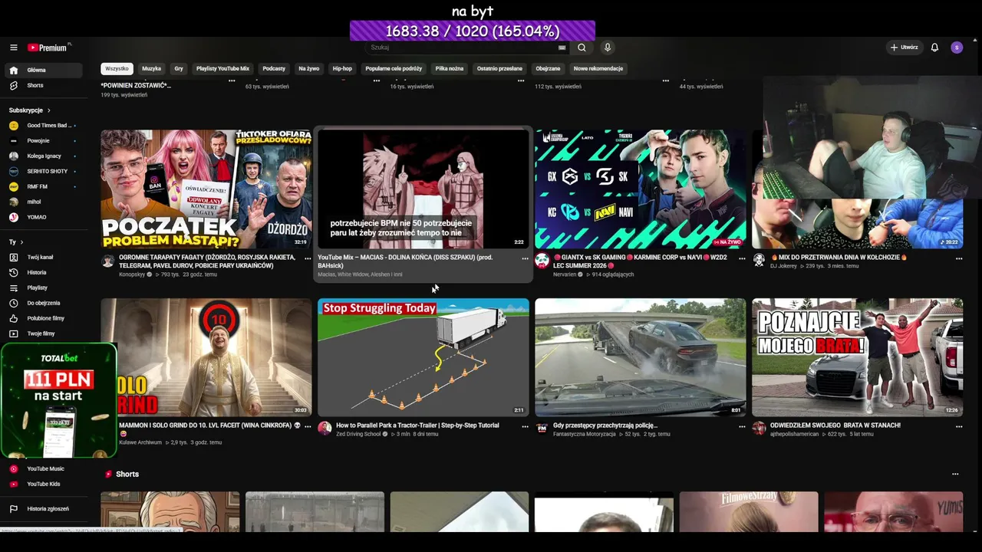The image size is (982, 552).
Task: Click the Utwórz create button
Action: 904,48
